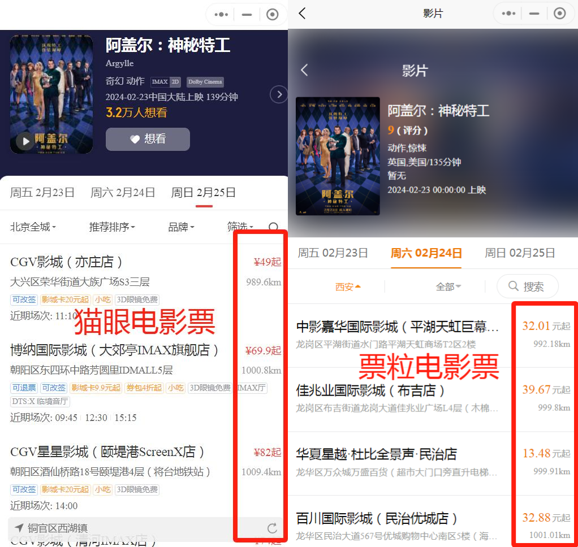
Task: Open more options menu in Piaoli panel
Action: [x=508, y=14]
